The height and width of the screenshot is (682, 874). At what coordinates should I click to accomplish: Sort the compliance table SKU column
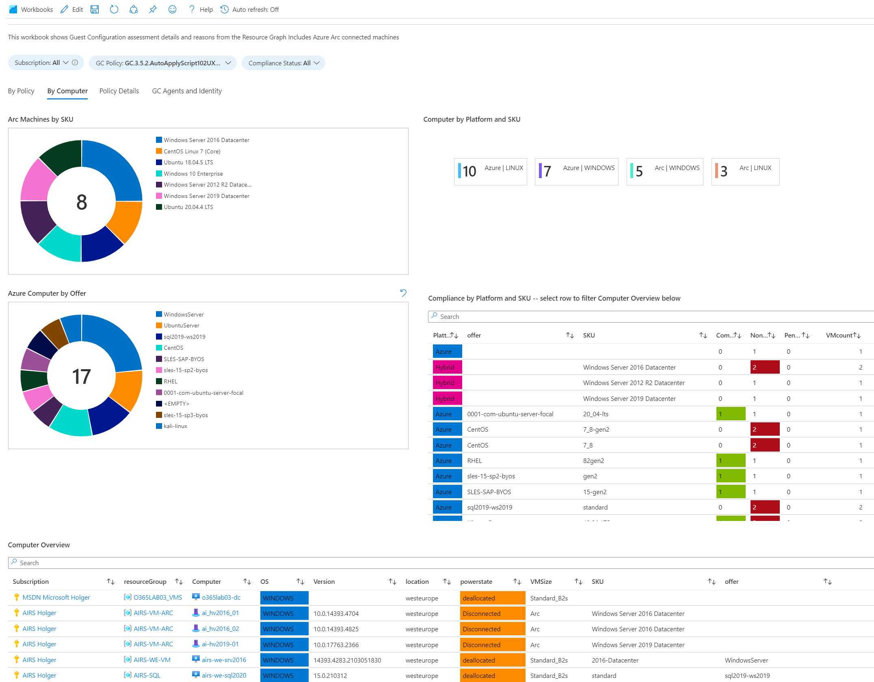point(703,335)
